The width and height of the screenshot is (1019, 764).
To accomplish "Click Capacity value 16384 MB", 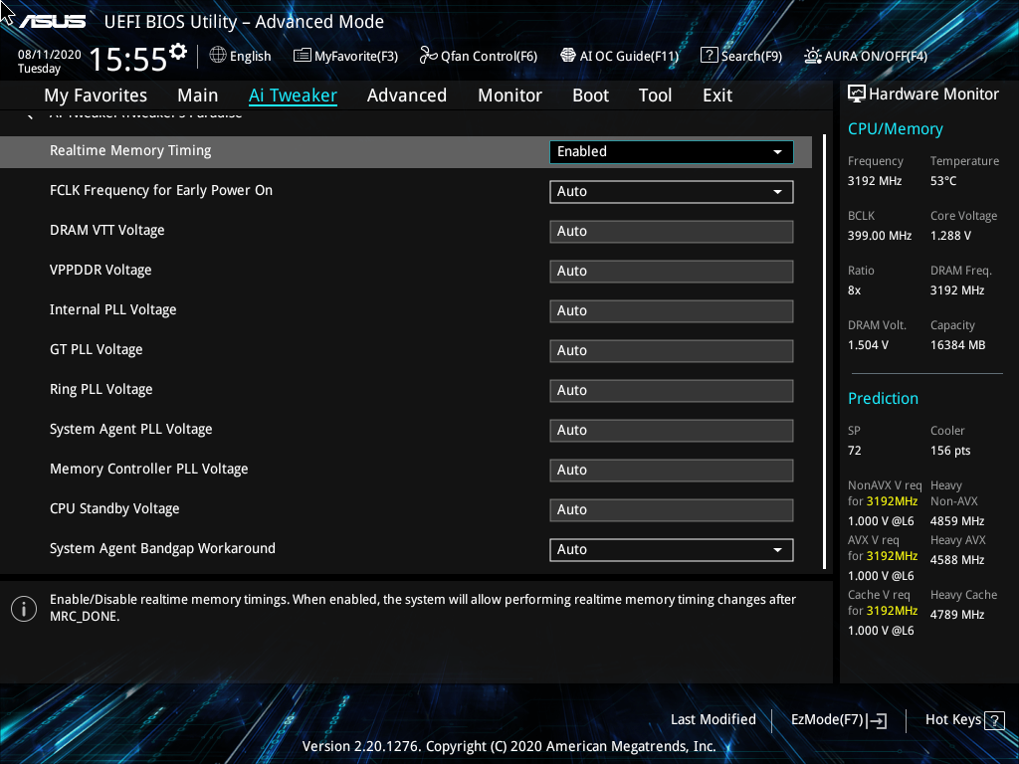I will (x=958, y=345).
